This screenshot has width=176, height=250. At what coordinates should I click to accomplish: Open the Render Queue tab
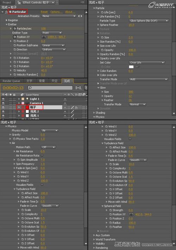(x=11, y=81)
